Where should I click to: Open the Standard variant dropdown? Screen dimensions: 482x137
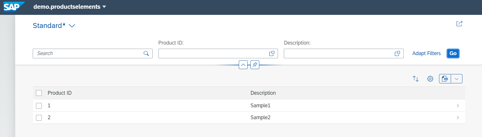[72, 26]
